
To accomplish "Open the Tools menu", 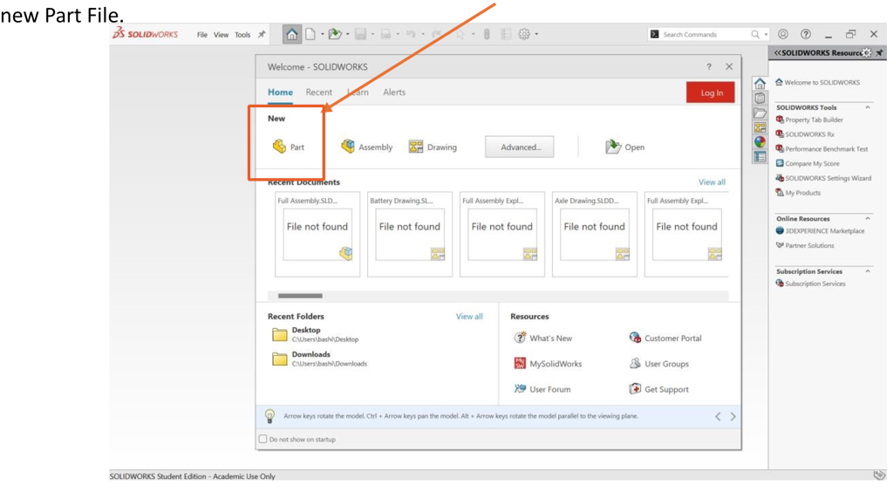I will point(242,35).
